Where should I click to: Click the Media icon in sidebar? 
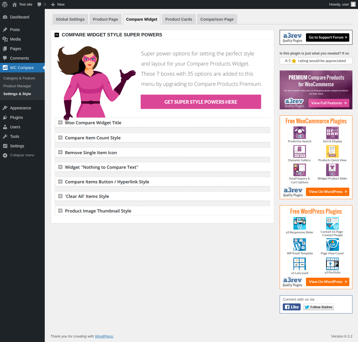pos(5,39)
